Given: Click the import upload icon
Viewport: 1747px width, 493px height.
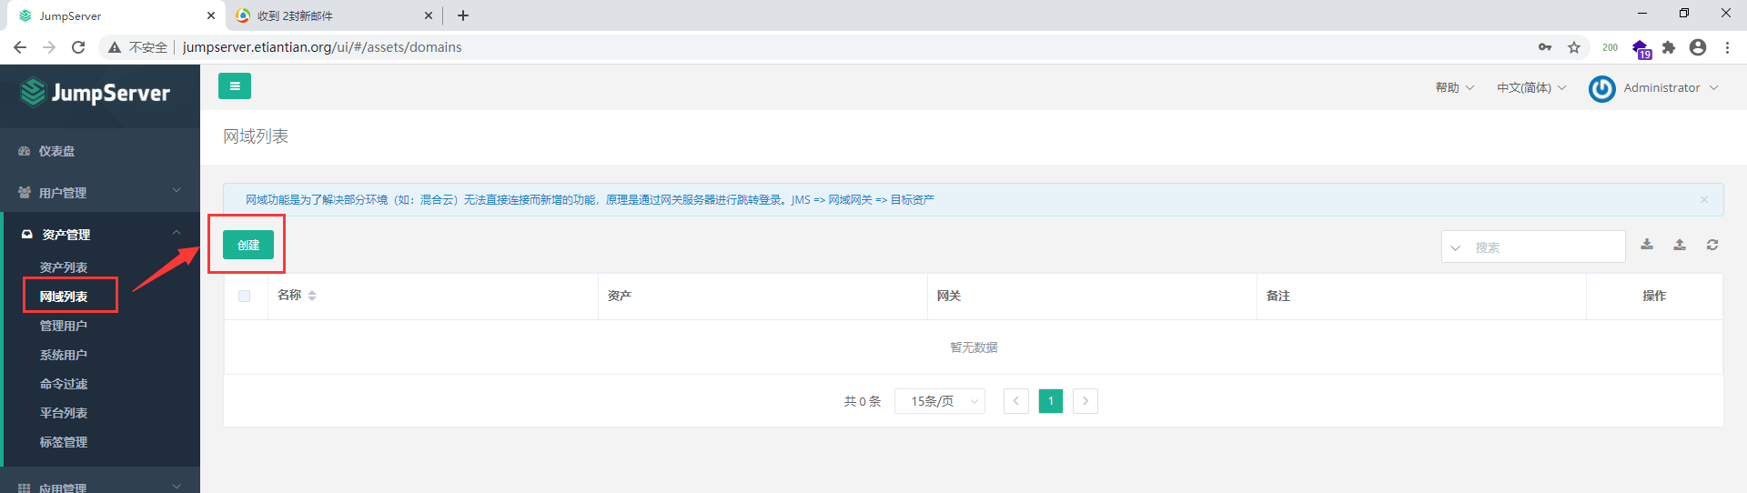Looking at the screenshot, I should [x=1680, y=245].
